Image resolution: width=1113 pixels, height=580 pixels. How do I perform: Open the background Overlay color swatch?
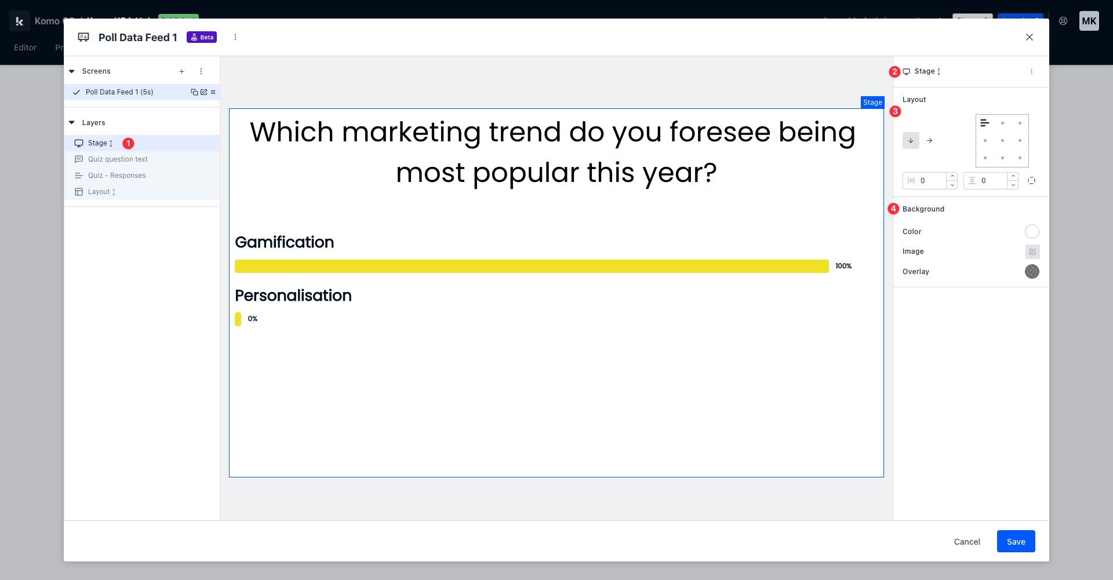tap(1032, 272)
